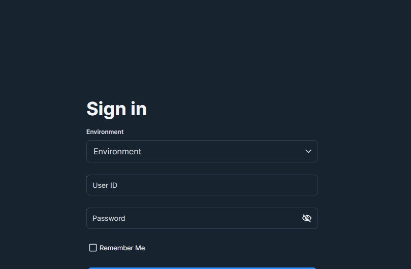Screen dimensions: 411x269
Task: Click the small Environment label above dropdown
Action: point(105,132)
